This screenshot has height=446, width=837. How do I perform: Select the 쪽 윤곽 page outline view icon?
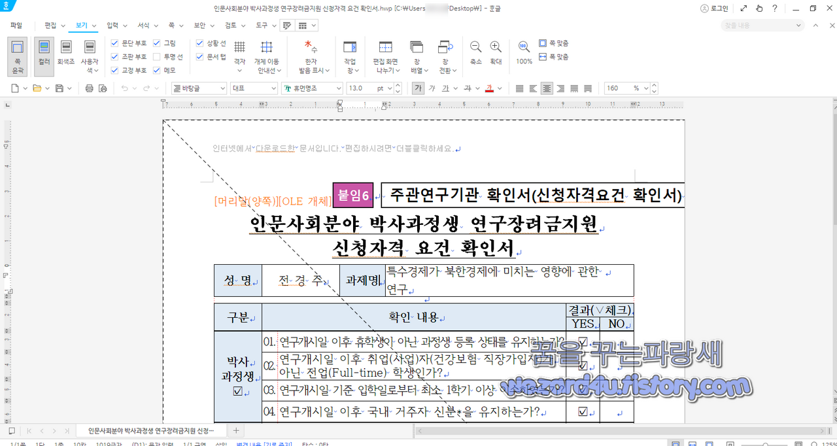(x=17, y=56)
